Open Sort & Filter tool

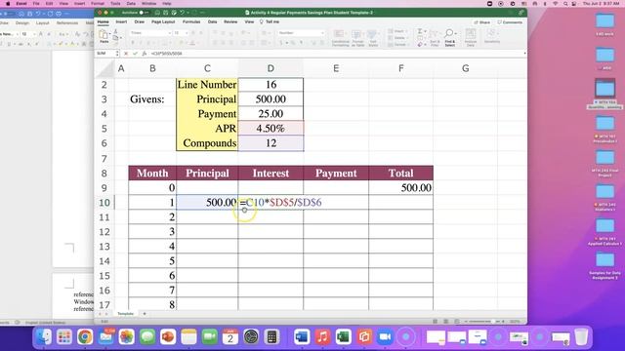coord(435,38)
